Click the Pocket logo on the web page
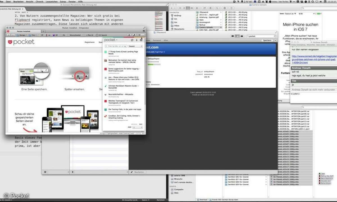 tap(21, 42)
